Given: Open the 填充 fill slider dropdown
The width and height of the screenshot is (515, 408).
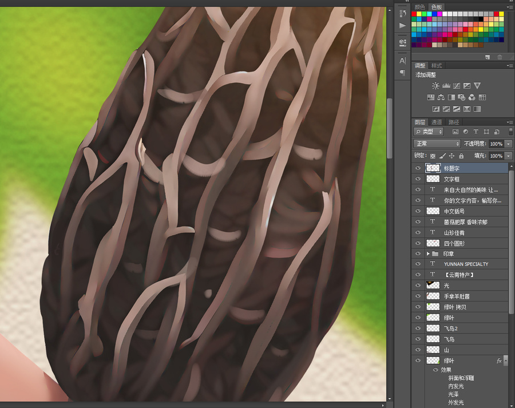Looking at the screenshot, I should [509, 156].
